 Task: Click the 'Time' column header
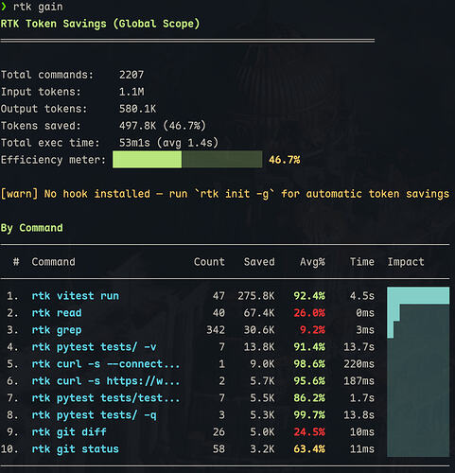[x=362, y=262]
